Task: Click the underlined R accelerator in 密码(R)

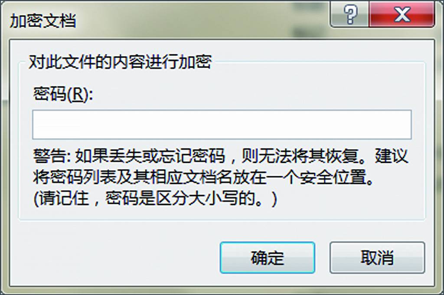Action: 78,94
